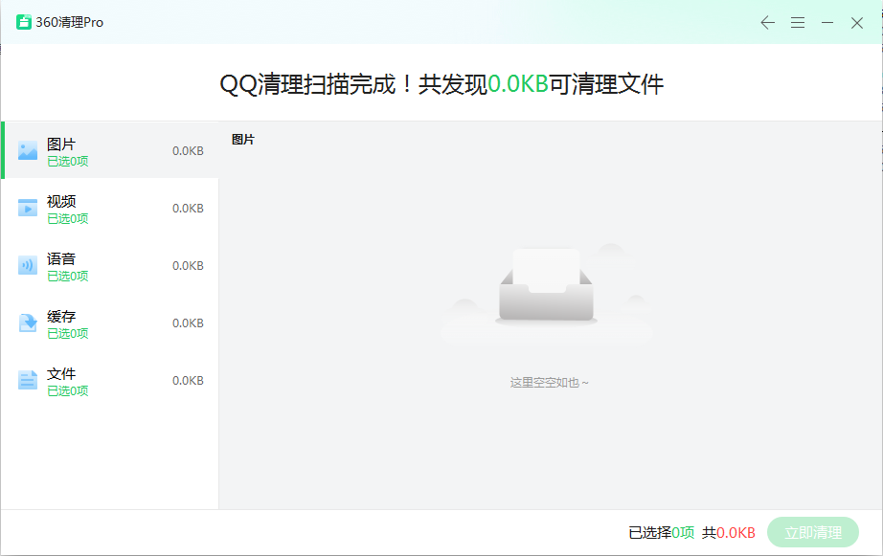The width and height of the screenshot is (883, 556).
Task: Select the 语音 category label
Action: pyautogui.click(x=61, y=258)
